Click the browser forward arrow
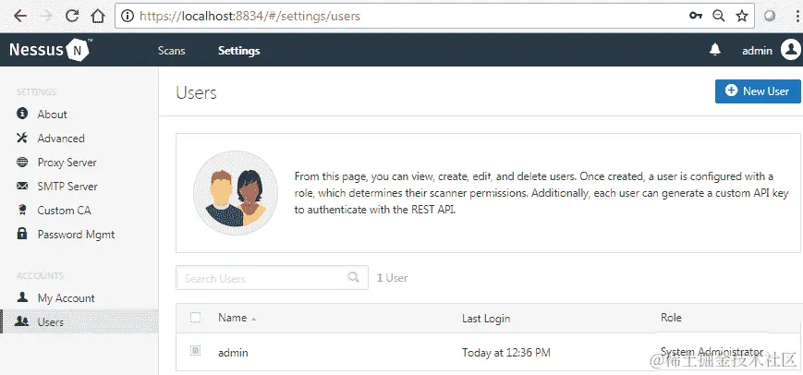Screen dimensions: 803x375 click(x=46, y=17)
